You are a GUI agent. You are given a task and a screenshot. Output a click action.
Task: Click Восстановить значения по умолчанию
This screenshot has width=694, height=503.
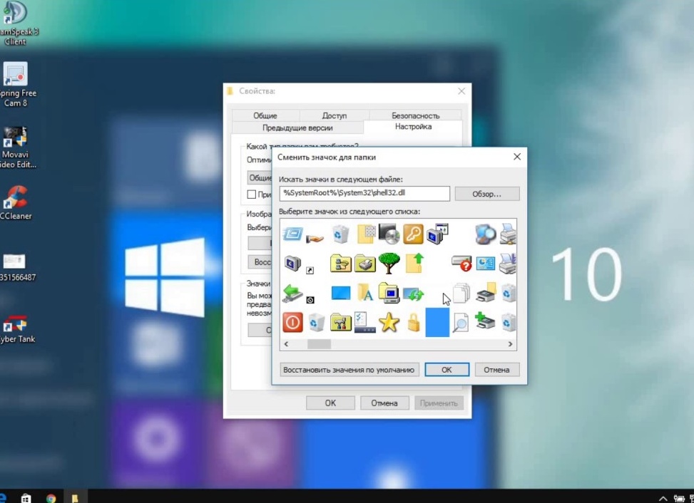[x=349, y=370]
